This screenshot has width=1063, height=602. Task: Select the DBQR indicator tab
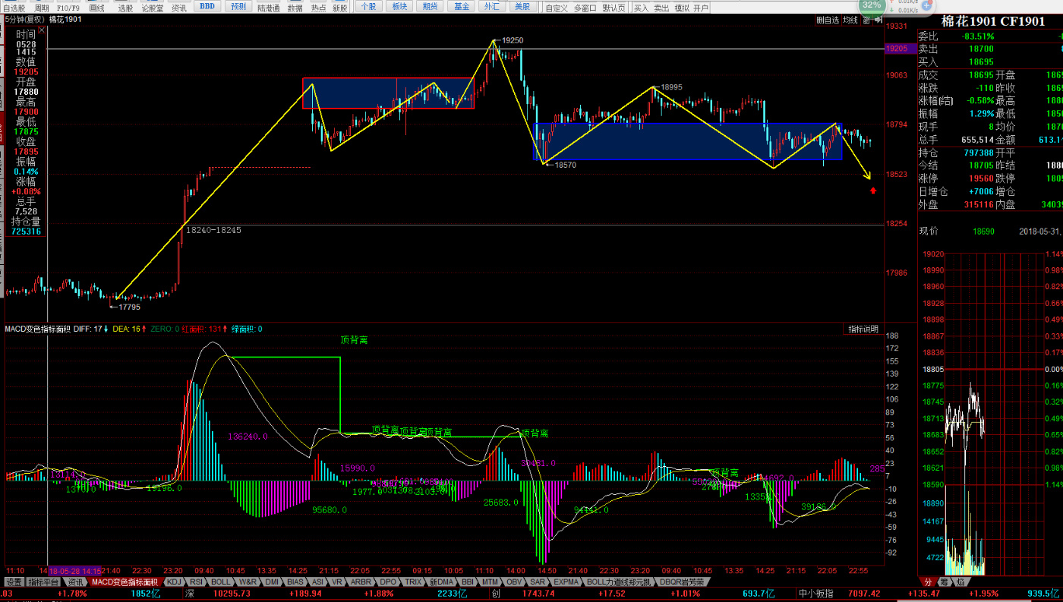[x=682, y=582]
